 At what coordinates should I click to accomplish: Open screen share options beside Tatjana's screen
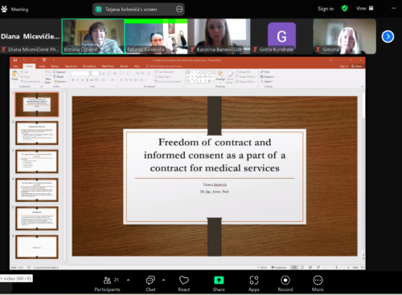tap(179, 10)
